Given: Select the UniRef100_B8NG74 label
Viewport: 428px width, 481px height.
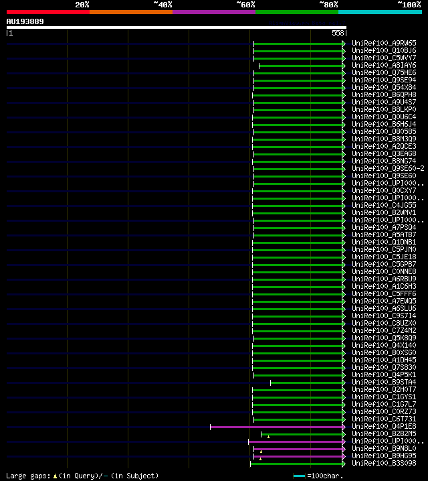Looking at the screenshot, I should [384, 161].
